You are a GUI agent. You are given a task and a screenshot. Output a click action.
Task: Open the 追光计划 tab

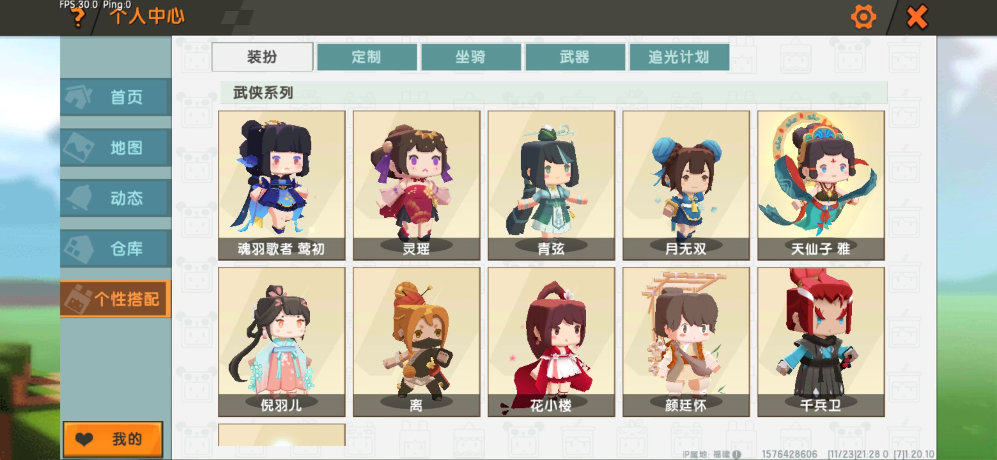click(679, 57)
